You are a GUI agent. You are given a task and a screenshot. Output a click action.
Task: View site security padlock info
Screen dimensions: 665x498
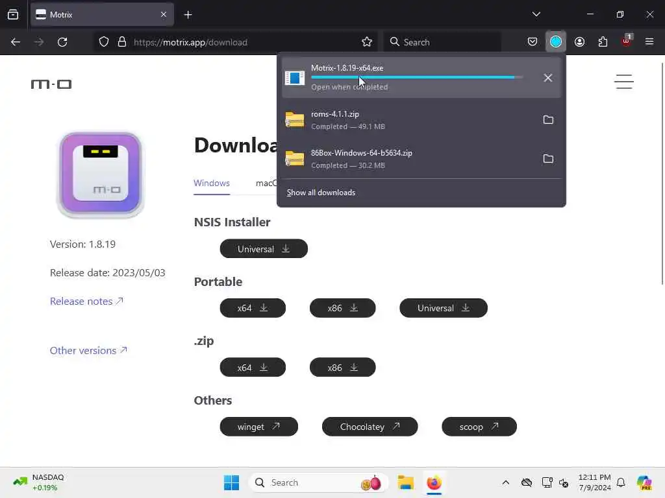point(122,42)
